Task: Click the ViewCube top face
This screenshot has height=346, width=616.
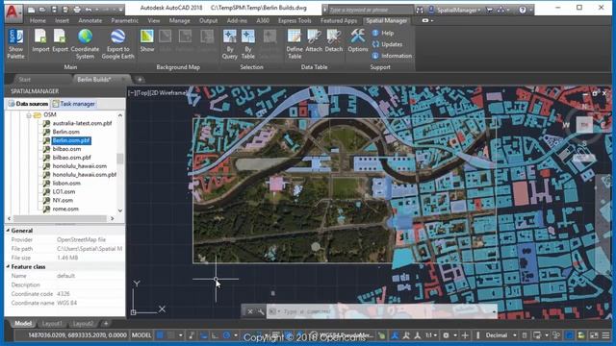Action: (584, 125)
